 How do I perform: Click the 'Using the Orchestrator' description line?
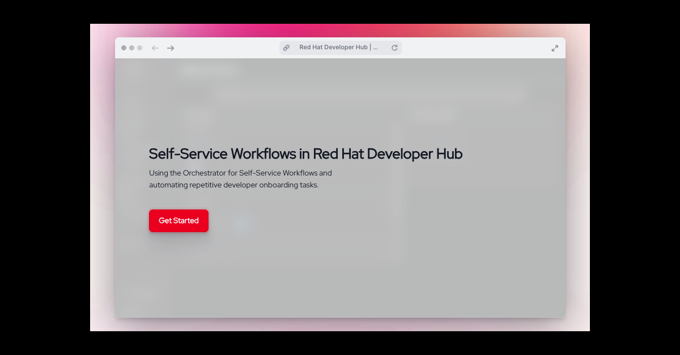point(240,173)
